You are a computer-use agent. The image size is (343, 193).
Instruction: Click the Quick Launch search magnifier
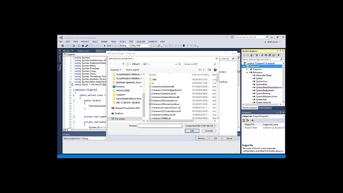tap(267, 37)
